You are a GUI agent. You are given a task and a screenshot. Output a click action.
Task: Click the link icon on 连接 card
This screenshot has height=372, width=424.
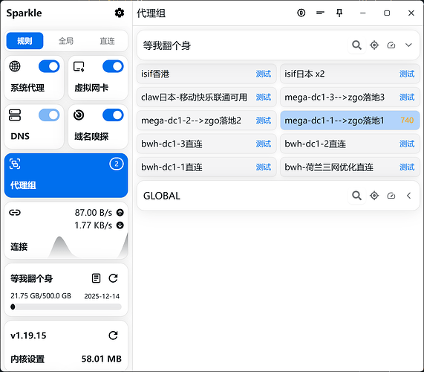point(15,213)
